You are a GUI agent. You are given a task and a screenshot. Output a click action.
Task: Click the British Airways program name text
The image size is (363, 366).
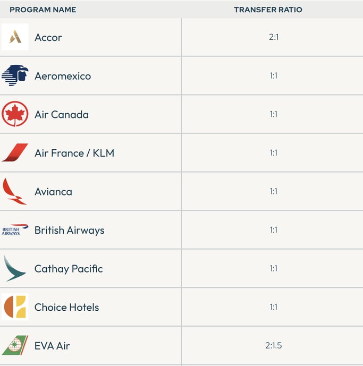pos(70,230)
